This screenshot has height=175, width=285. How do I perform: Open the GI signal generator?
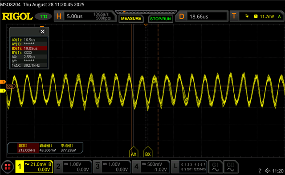(216, 167)
